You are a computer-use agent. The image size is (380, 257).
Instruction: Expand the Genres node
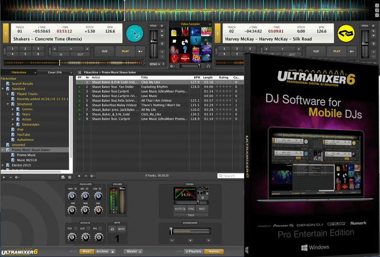click(x=13, y=109)
